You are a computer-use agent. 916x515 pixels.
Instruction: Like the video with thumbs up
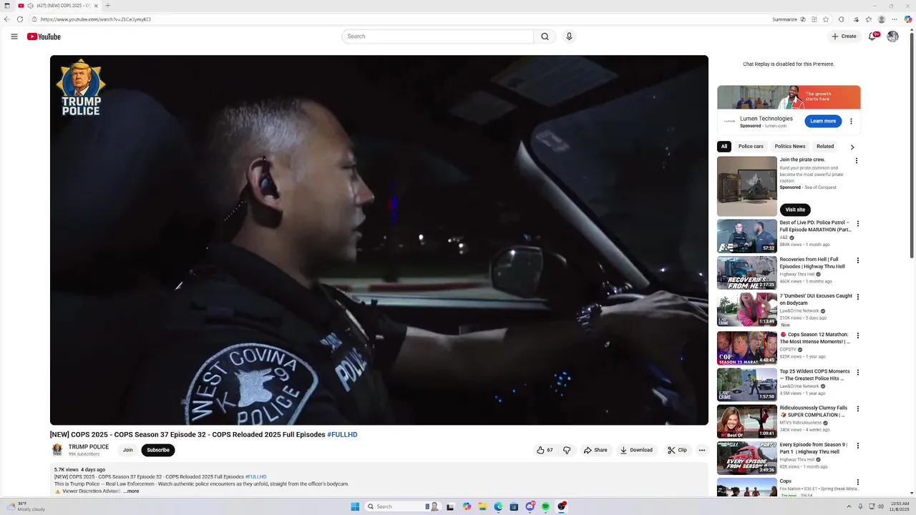[x=545, y=450]
